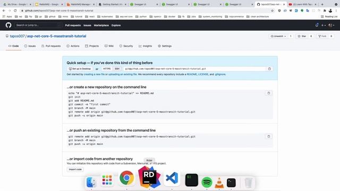Viewport: 340px width, 191px height.
Task: Select the Code tab
Action: pos(13,46)
